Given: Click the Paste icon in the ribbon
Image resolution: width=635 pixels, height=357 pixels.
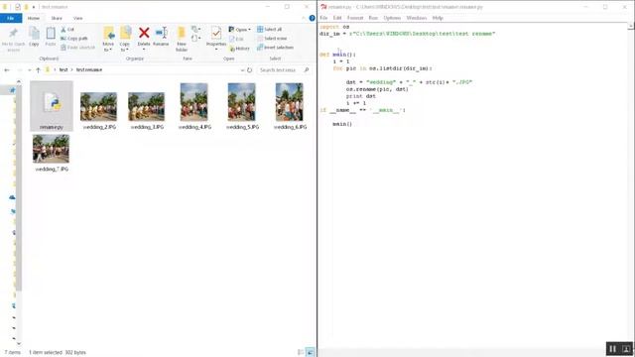Looking at the screenshot, I should [x=51, y=34].
